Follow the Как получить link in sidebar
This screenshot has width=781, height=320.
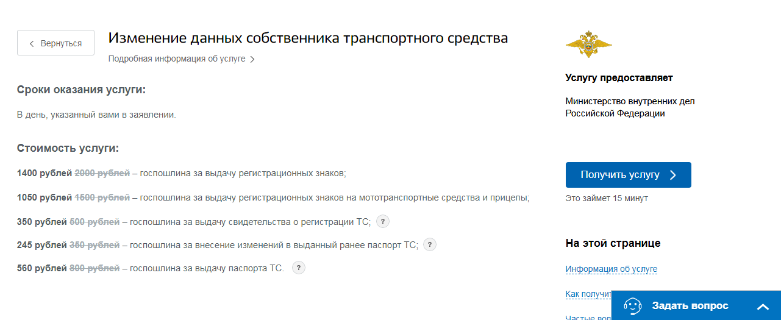pyautogui.click(x=588, y=294)
